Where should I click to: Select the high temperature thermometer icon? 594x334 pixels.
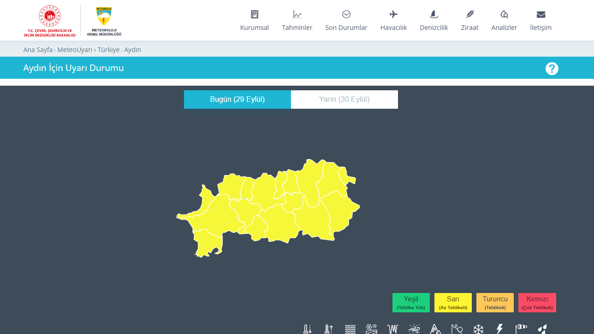[x=328, y=329]
